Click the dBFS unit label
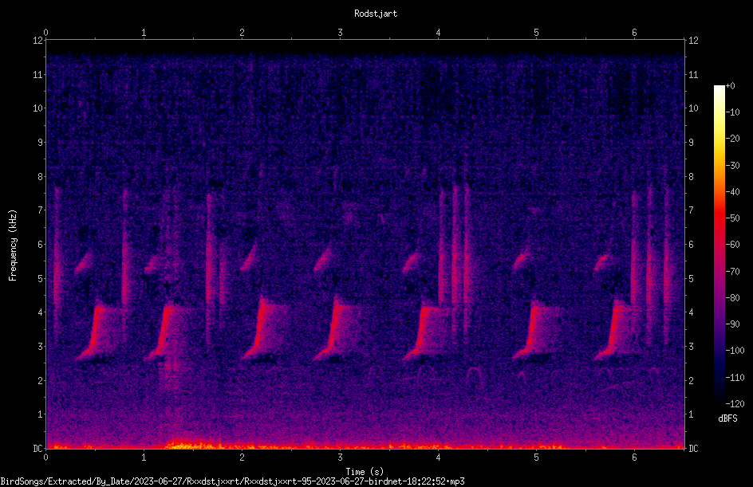Image resolution: width=753 pixels, height=487 pixels. pyautogui.click(x=727, y=418)
